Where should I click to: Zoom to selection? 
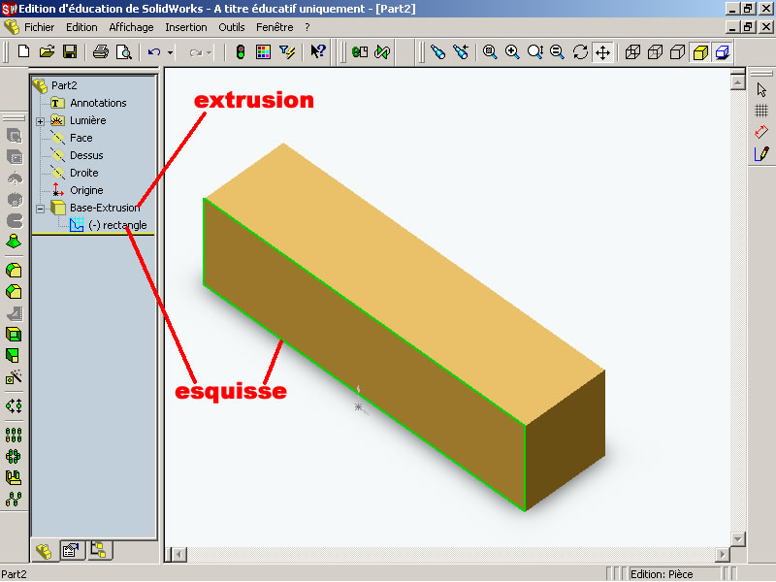[557, 52]
